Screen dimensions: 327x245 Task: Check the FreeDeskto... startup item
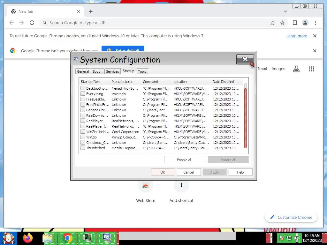83,99
